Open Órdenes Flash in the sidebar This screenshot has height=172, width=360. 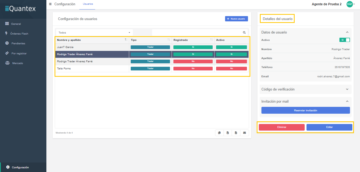(x=19, y=34)
